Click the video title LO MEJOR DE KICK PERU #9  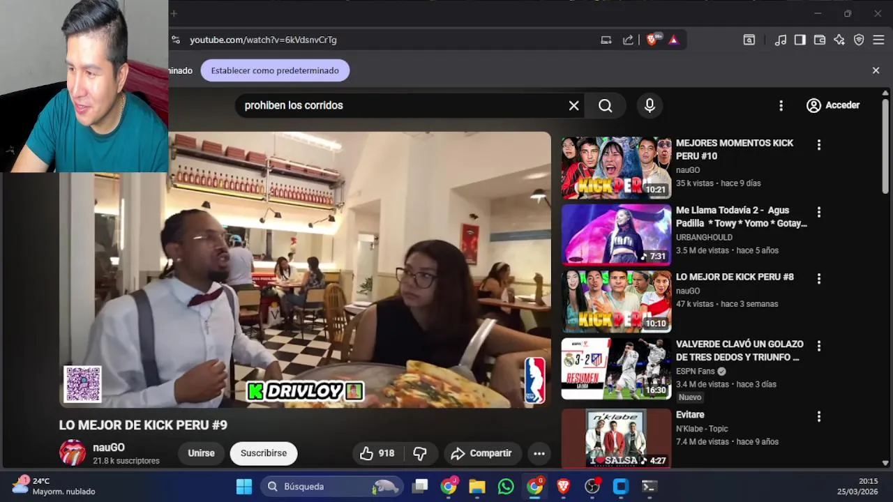(143, 425)
